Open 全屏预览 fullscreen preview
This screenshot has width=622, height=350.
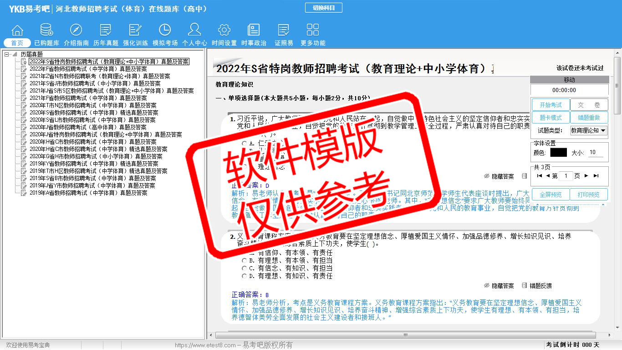pos(551,195)
